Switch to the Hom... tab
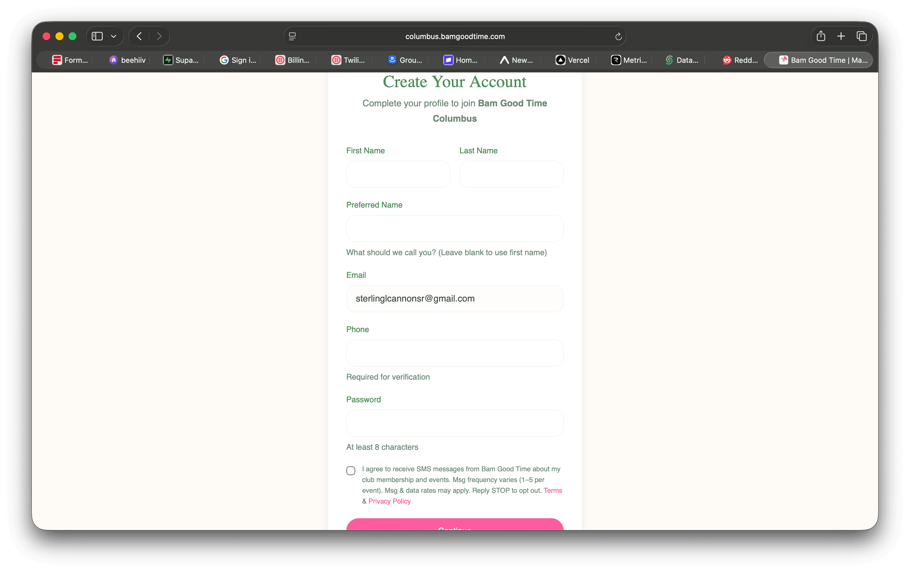910x572 pixels. (461, 60)
